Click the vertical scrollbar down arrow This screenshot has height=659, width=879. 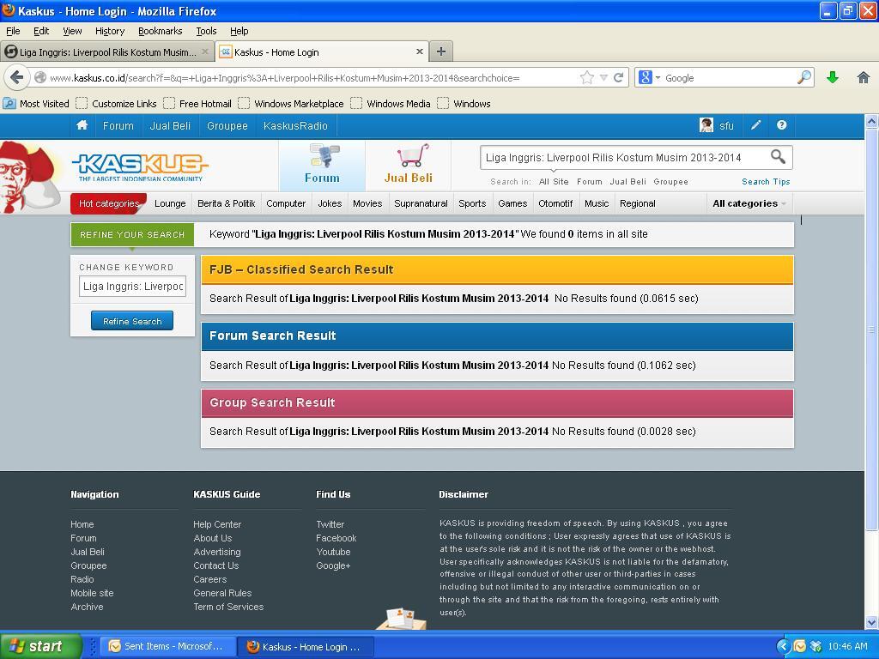point(871,623)
